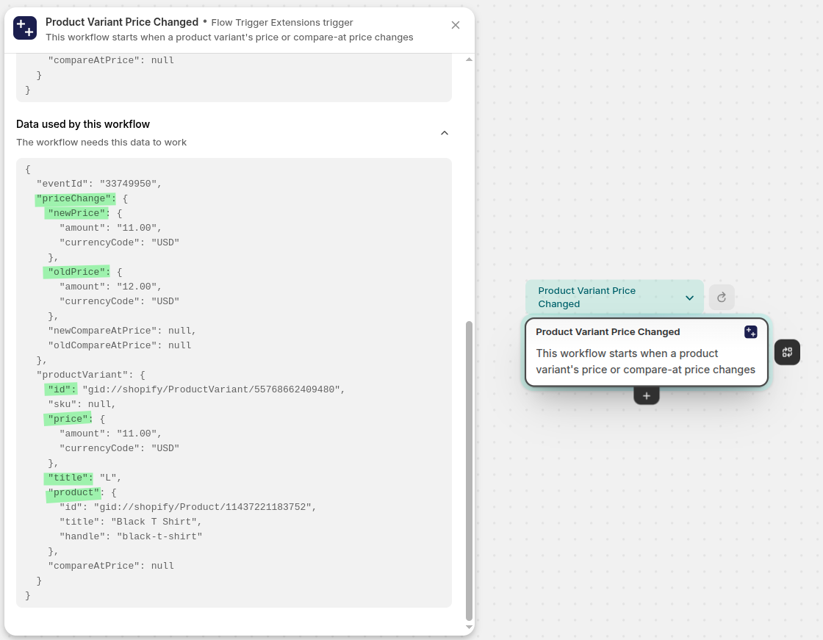Click the swap trigger icon beside the node
Screen dimensions: 823x640
pos(787,352)
